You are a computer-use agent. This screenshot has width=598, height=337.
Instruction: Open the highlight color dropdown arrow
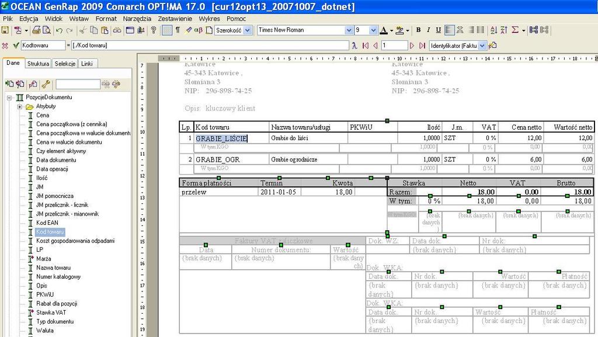(x=408, y=30)
